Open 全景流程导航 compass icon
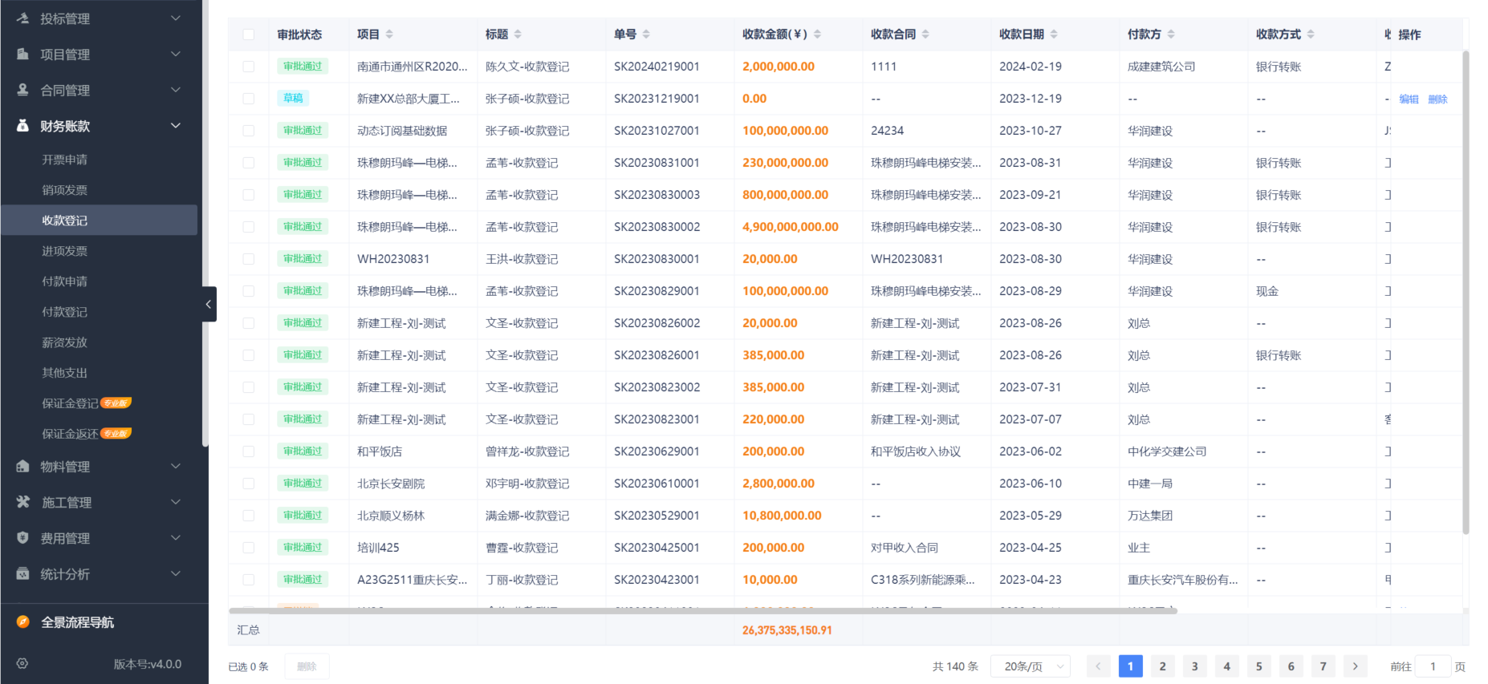Image resolution: width=1488 pixels, height=684 pixels. click(x=23, y=622)
